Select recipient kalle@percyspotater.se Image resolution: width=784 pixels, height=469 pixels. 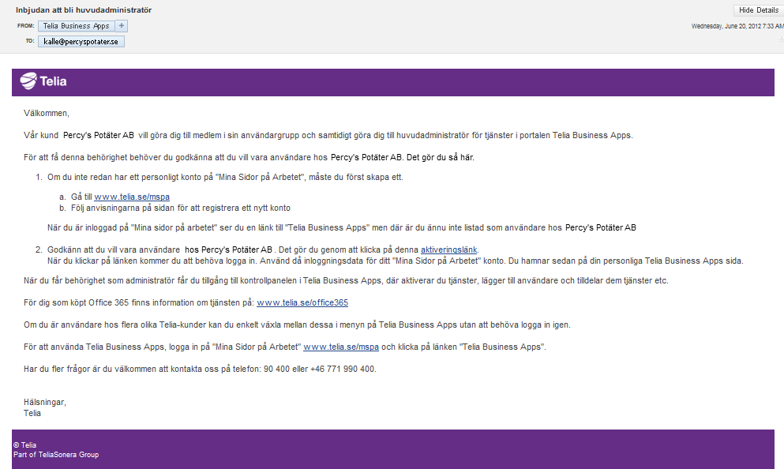click(x=81, y=42)
